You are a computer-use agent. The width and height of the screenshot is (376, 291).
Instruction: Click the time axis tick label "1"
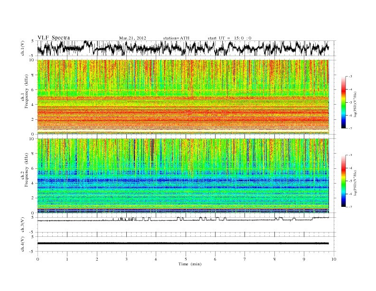(x=67, y=259)
